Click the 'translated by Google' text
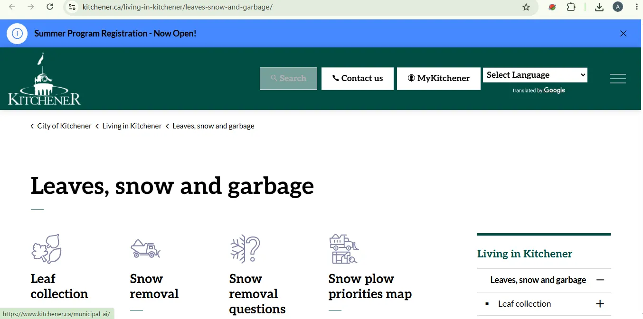The width and height of the screenshot is (643, 319). coord(539,91)
